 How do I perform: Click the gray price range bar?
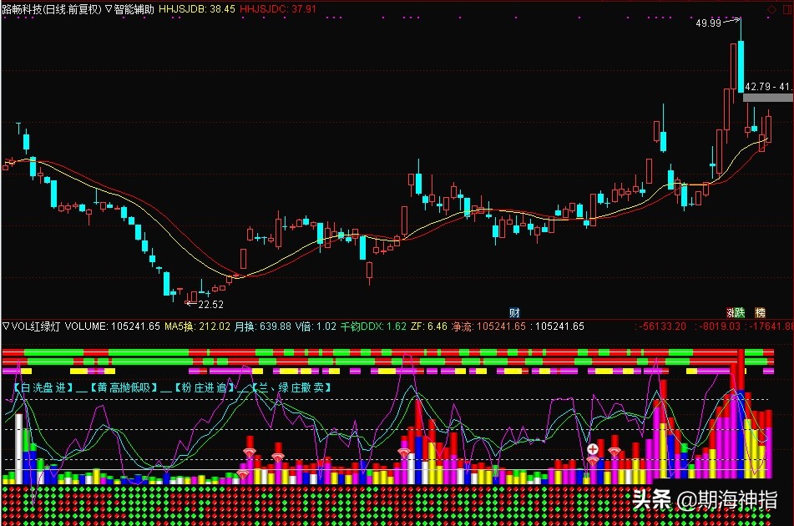(x=767, y=98)
